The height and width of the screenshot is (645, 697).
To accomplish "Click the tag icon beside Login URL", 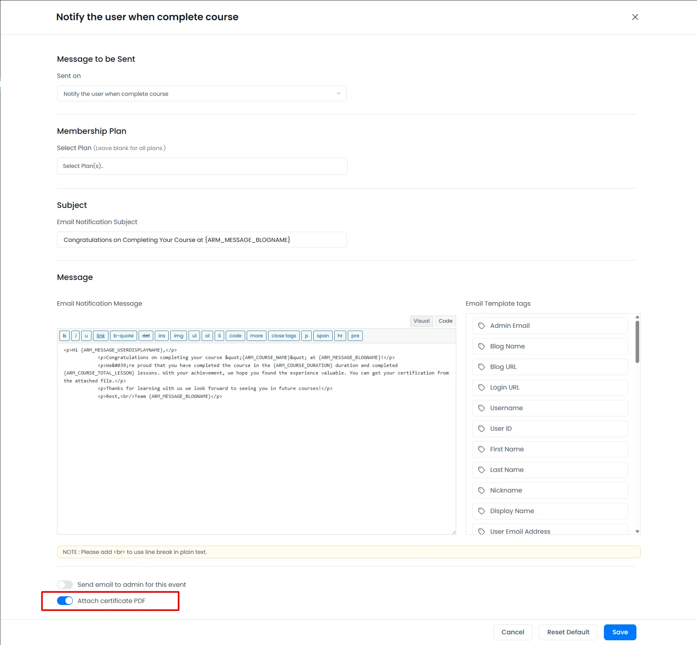I will 482,388.
